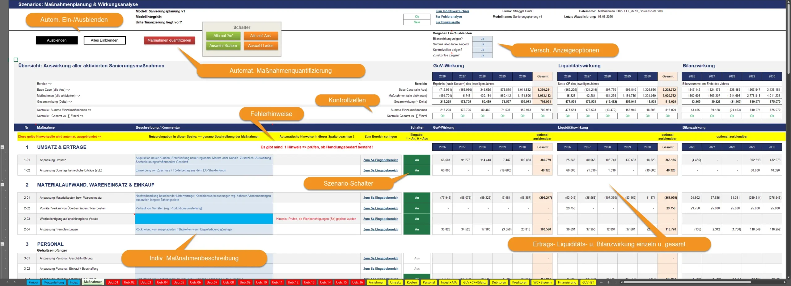Toggle the 'An' switch for measure 1-01
Viewport: 791px width, 286px height.
tap(417, 160)
